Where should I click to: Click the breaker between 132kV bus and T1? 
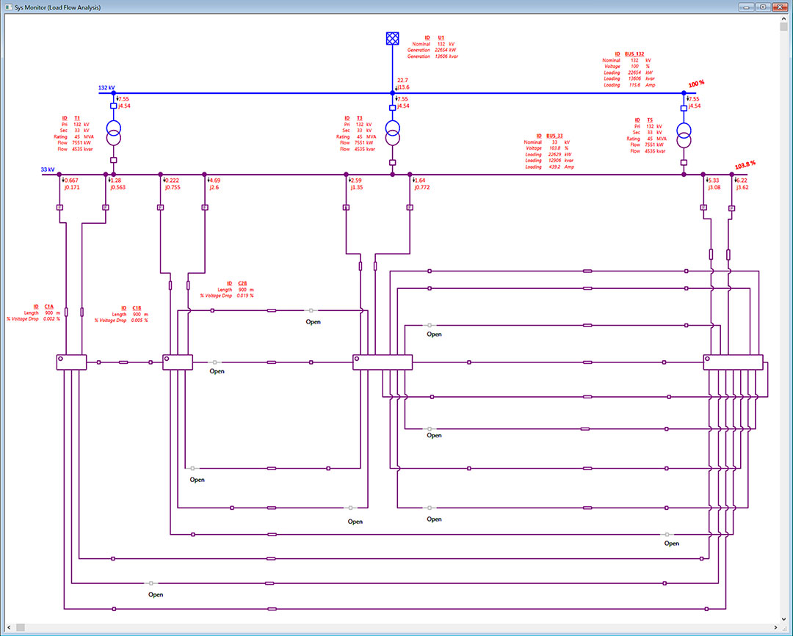[113, 107]
